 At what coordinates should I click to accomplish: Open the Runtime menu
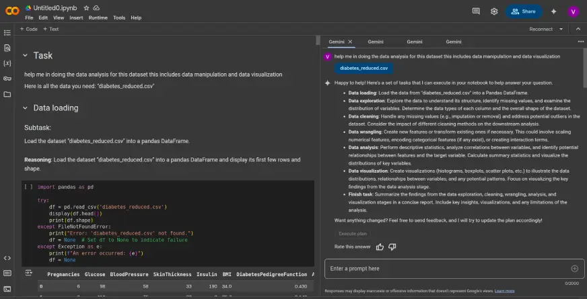pyautogui.click(x=98, y=17)
